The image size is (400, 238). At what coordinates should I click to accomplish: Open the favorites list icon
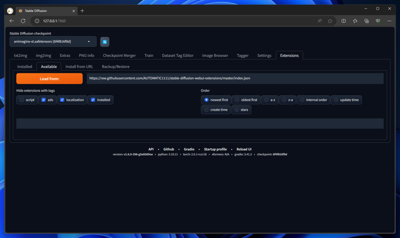point(355,21)
